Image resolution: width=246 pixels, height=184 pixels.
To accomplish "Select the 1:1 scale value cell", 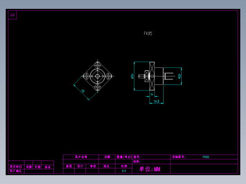I will point(124,171).
